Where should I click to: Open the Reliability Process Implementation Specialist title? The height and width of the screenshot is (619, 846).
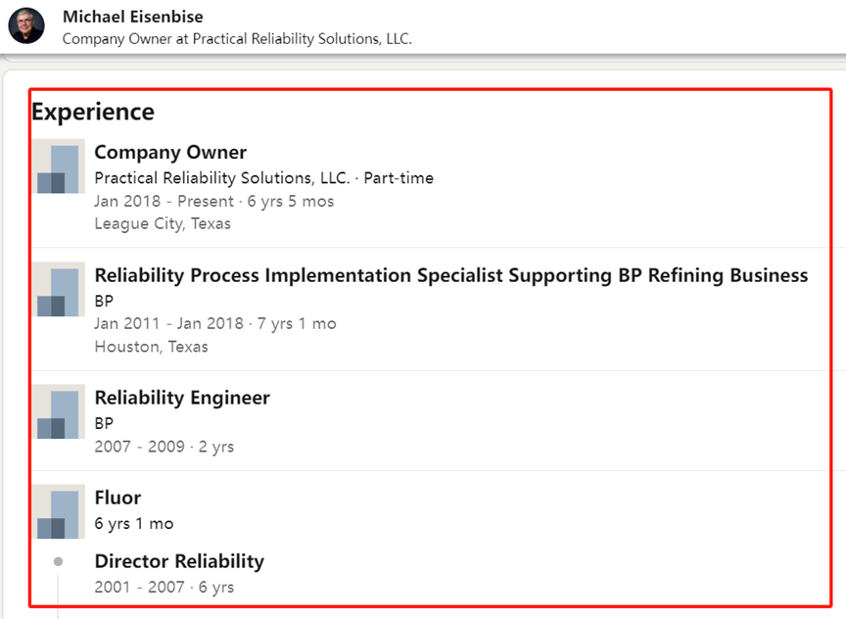point(450,275)
